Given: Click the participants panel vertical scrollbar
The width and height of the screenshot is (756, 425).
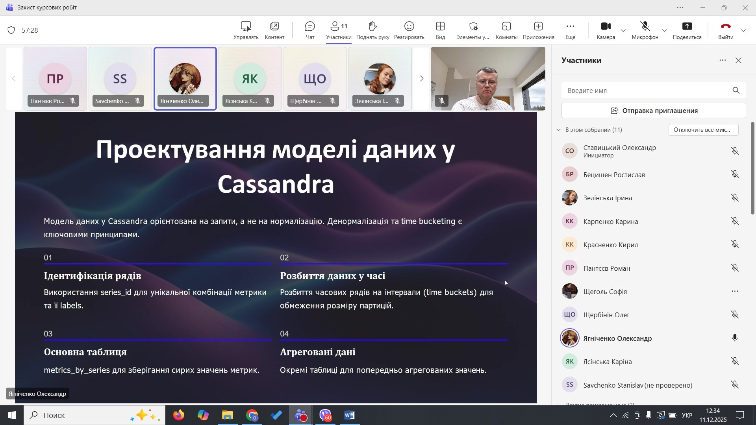Looking at the screenshot, I should pyautogui.click(x=752, y=168).
